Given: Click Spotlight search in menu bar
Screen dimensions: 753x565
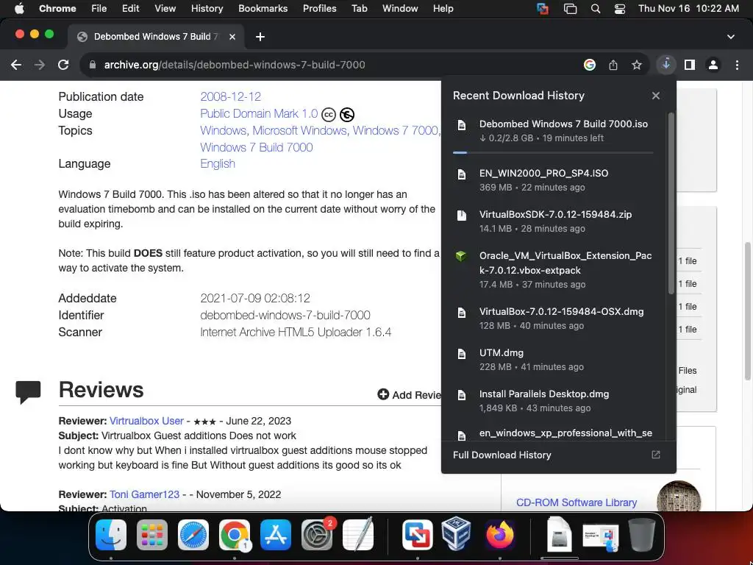Looking at the screenshot, I should tap(596, 8).
